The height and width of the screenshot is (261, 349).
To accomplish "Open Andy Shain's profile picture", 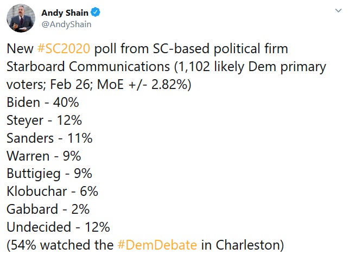I will (21, 18).
